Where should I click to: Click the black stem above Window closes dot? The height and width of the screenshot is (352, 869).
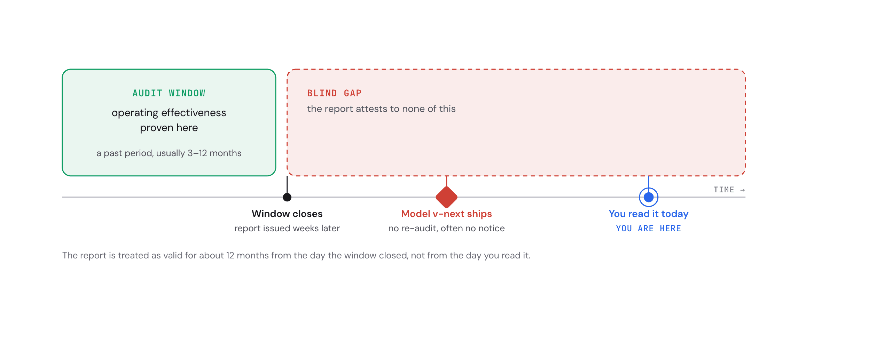(x=287, y=185)
